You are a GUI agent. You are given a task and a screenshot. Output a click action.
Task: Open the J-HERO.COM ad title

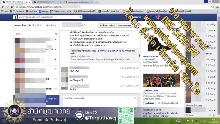[x=150, y=91]
